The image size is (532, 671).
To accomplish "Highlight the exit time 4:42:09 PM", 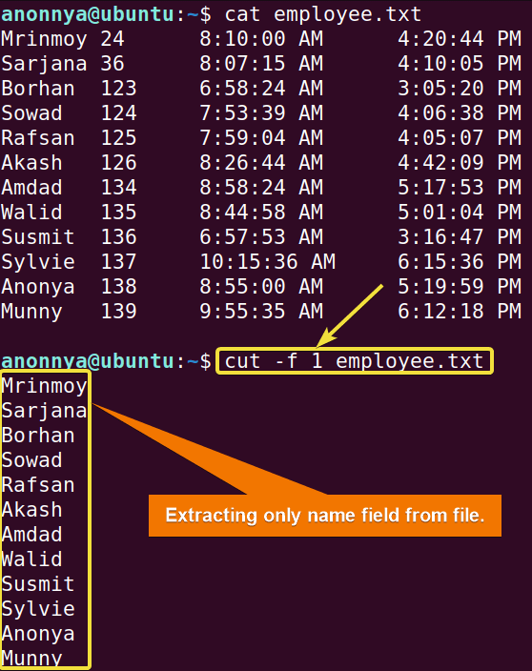I will [460, 163].
